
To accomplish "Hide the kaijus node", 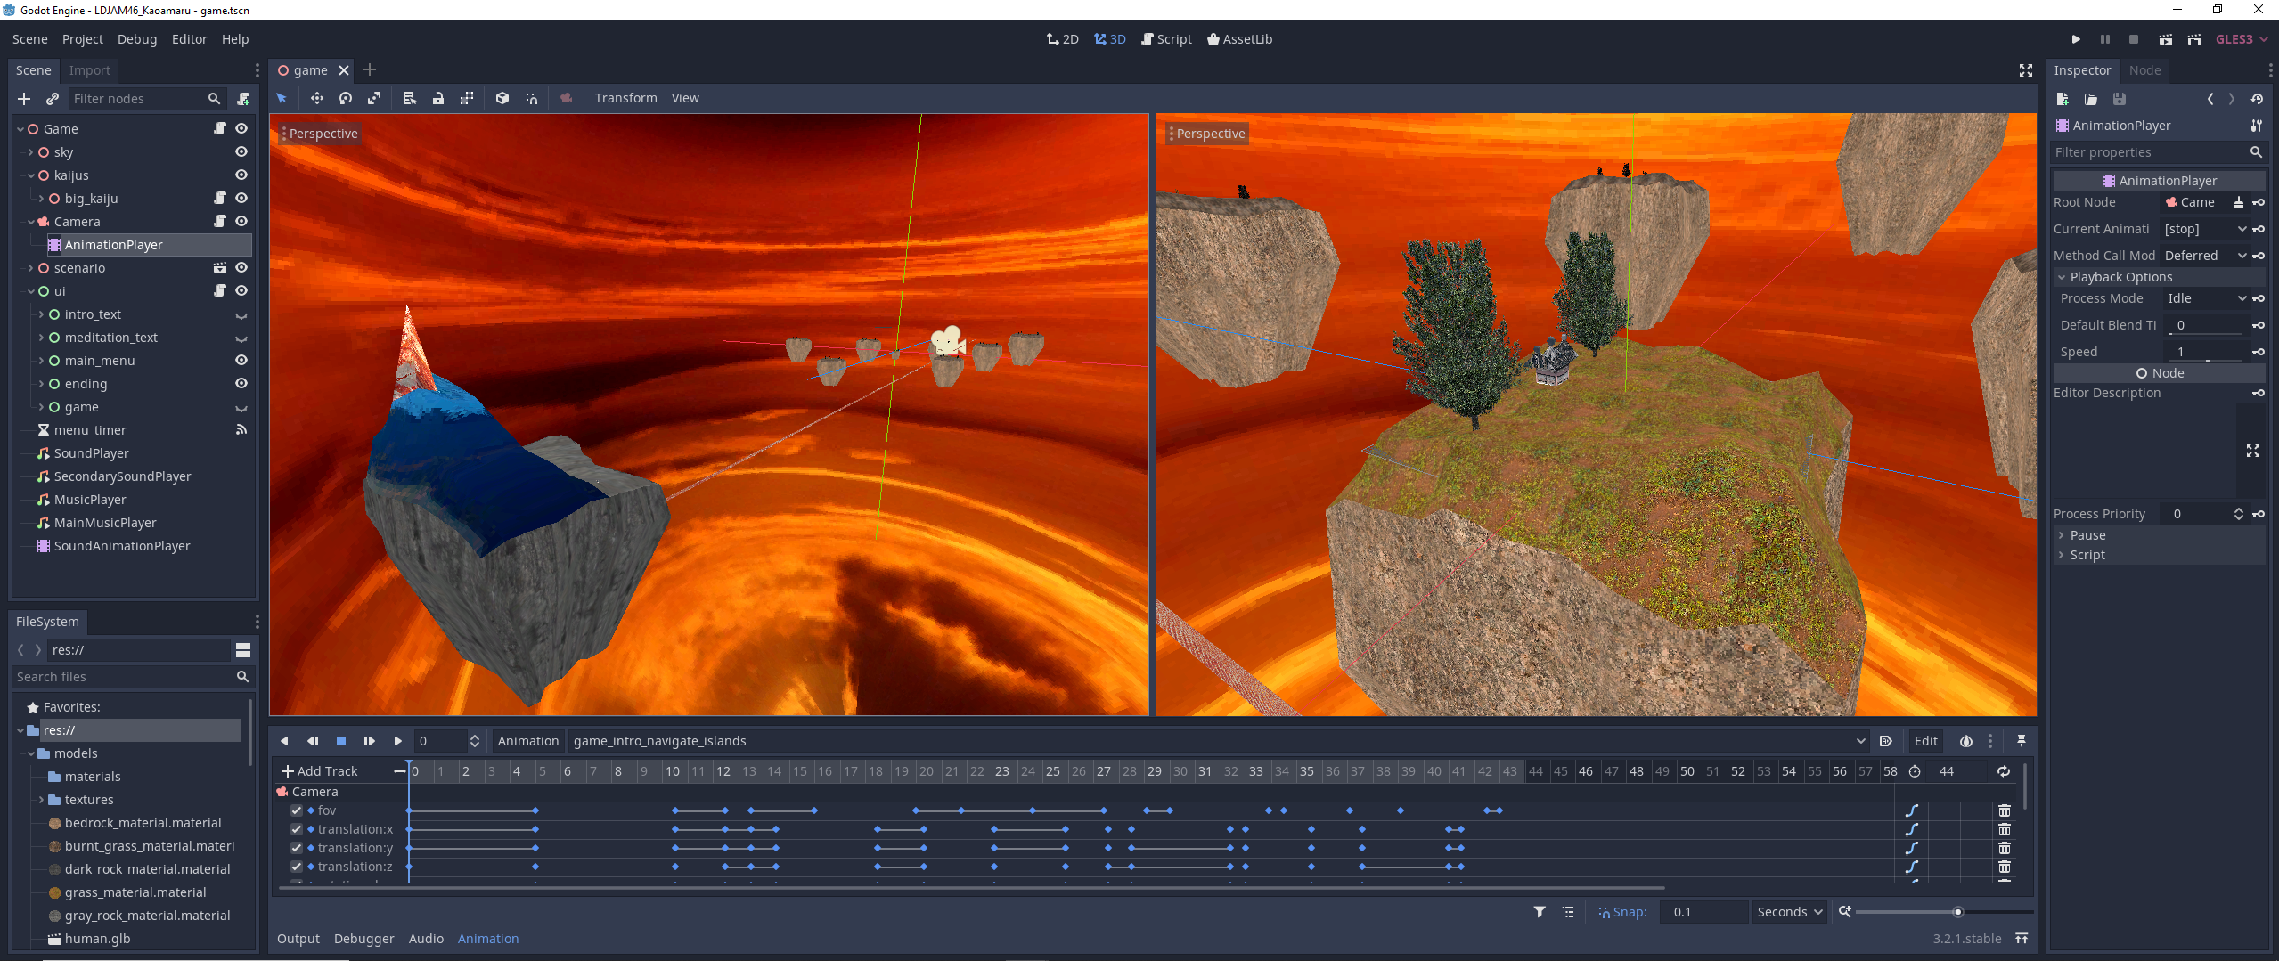I will click(x=241, y=175).
